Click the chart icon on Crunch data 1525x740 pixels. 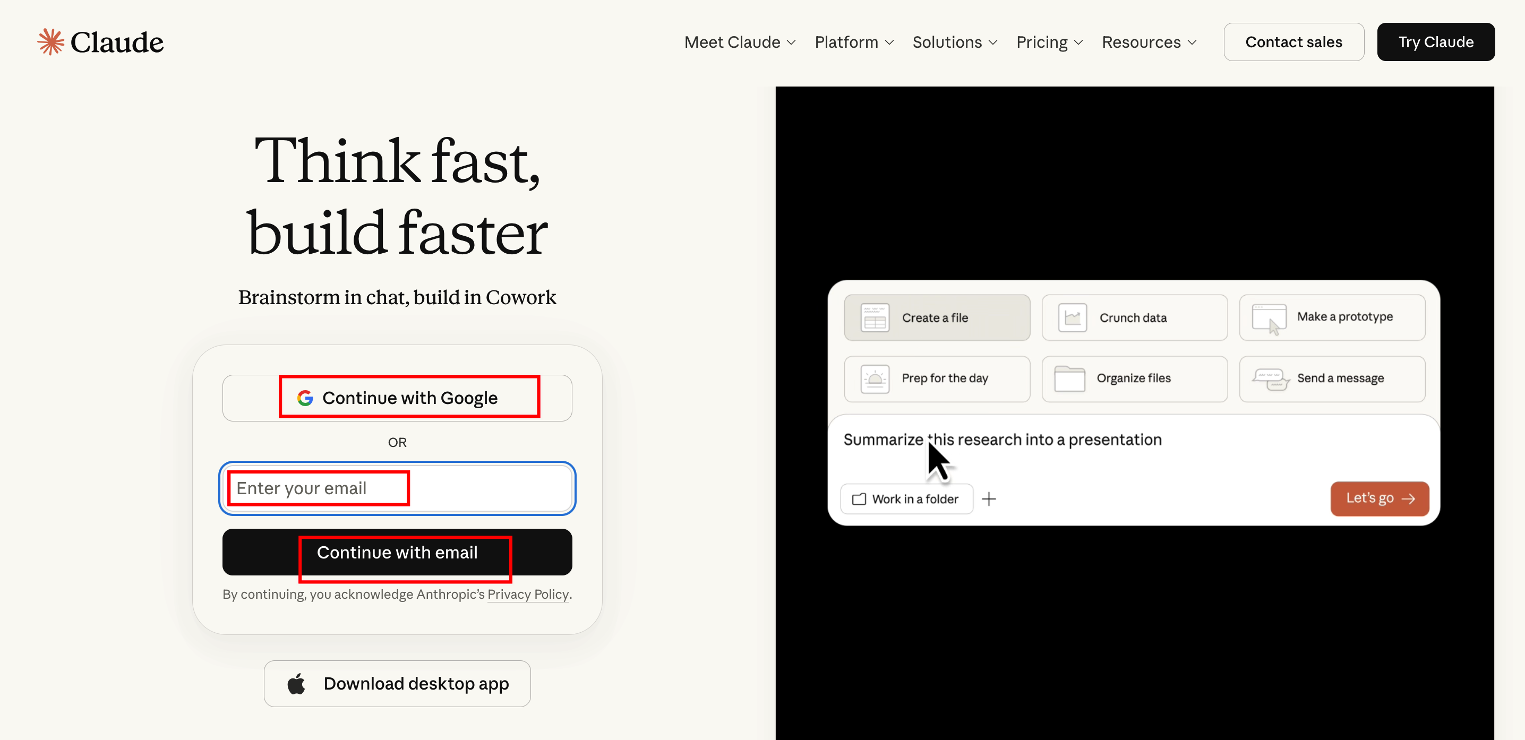[1072, 317]
